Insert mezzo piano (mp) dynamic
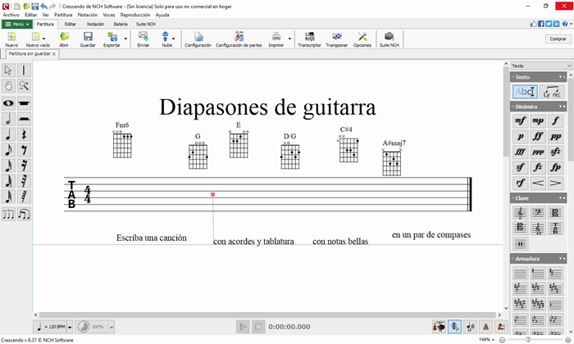This screenshot has height=344, width=574. point(538,120)
